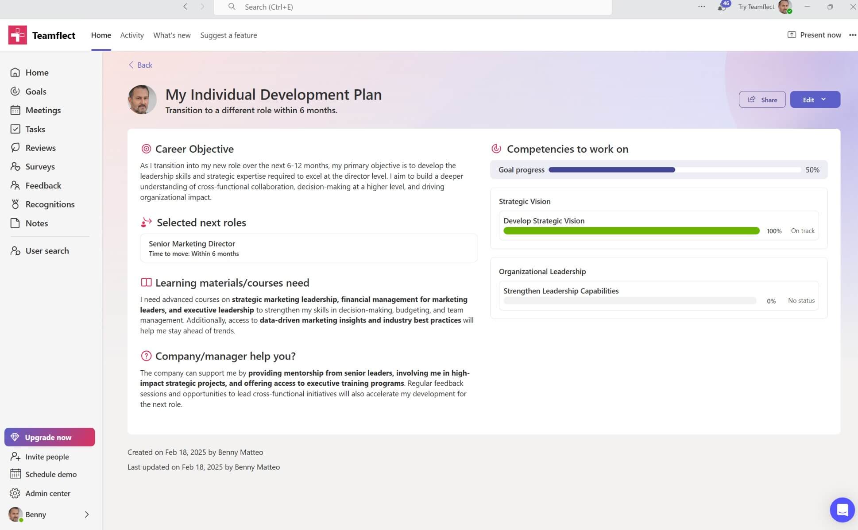Select the Recognitions medal icon

15,204
